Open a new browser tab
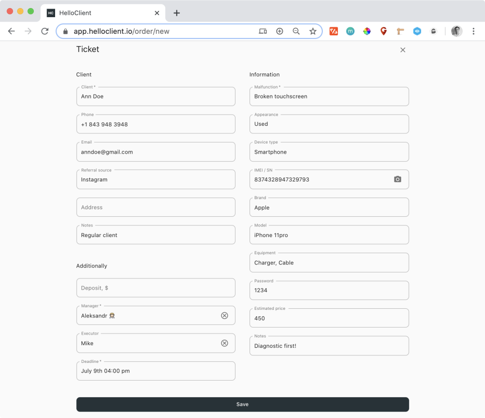Screen dimensions: 485x418 pos(176,13)
